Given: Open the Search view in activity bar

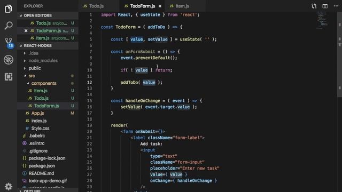Looking at the screenshot, I should pos(9,26).
